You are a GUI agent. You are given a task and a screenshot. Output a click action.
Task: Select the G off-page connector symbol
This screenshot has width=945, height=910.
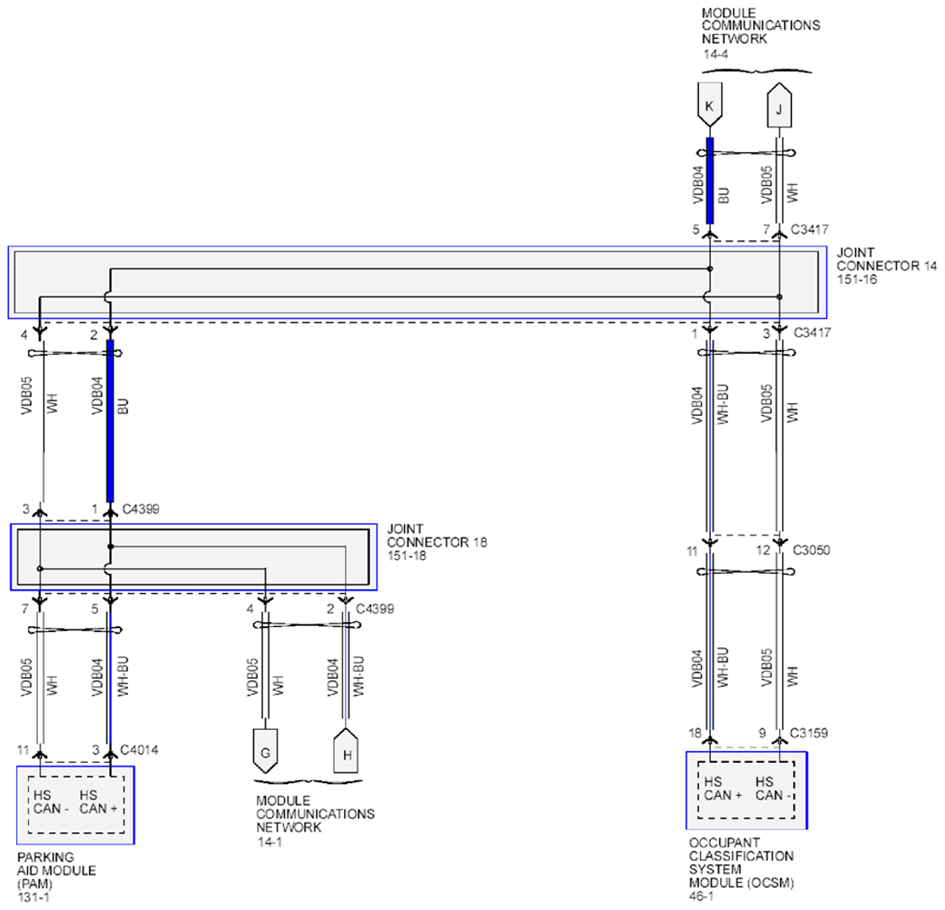coord(265,751)
